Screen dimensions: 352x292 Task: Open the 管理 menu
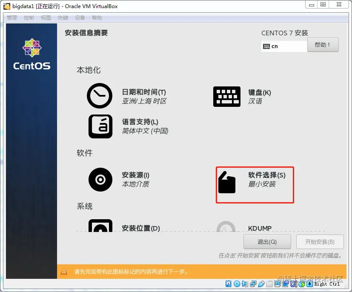pyautogui.click(x=12, y=18)
